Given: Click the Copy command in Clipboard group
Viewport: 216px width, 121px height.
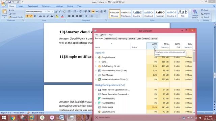Looking at the screenshot, I should click(12, 14).
